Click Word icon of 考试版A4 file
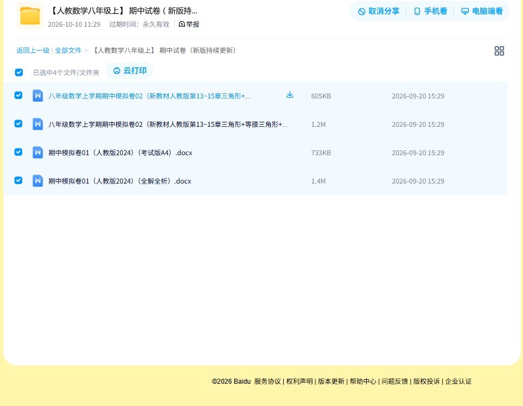This screenshot has width=523, height=406. (x=38, y=152)
